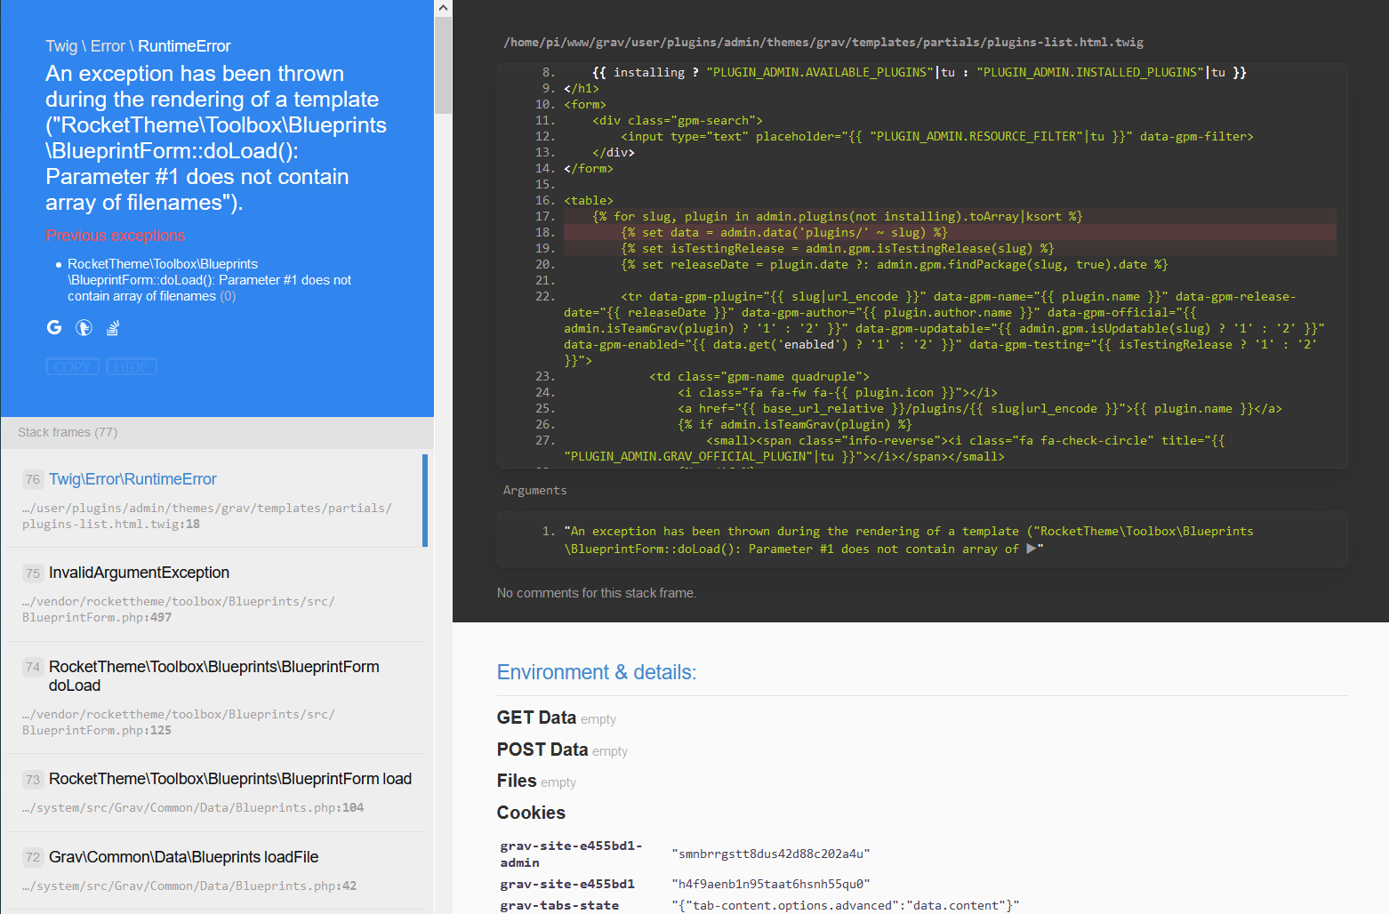This screenshot has width=1389, height=914.
Task: Click Blueprints.php:42 file path
Action: point(189,886)
